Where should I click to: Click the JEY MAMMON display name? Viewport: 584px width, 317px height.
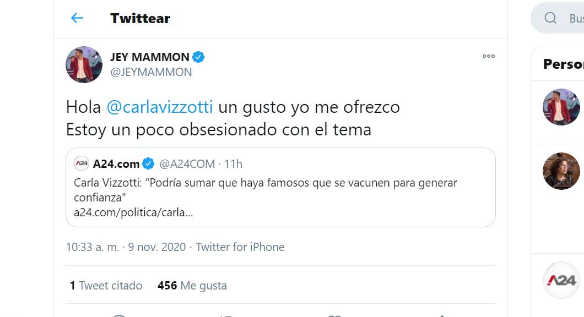click(149, 57)
